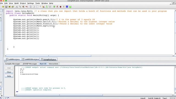
Task: Click the Top:1 status indicator
Action: [x=165, y=98]
